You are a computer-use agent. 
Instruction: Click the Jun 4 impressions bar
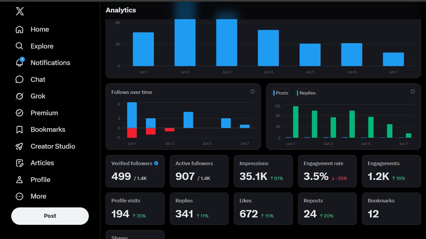coord(268,48)
